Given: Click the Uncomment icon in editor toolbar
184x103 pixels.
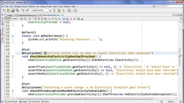Looking at the screenshot, I should click(x=82, y=19).
